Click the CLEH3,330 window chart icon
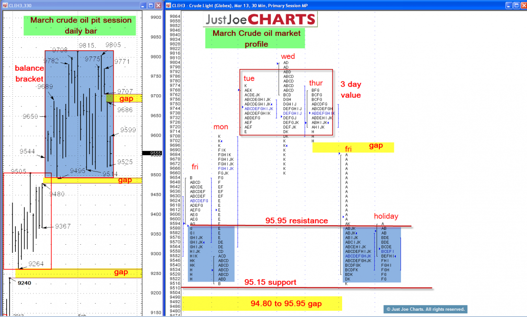 pyautogui.click(x=4, y=5)
